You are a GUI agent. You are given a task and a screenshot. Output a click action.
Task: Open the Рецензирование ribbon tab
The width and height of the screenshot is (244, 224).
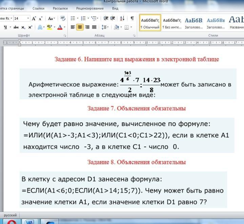(90, 8)
